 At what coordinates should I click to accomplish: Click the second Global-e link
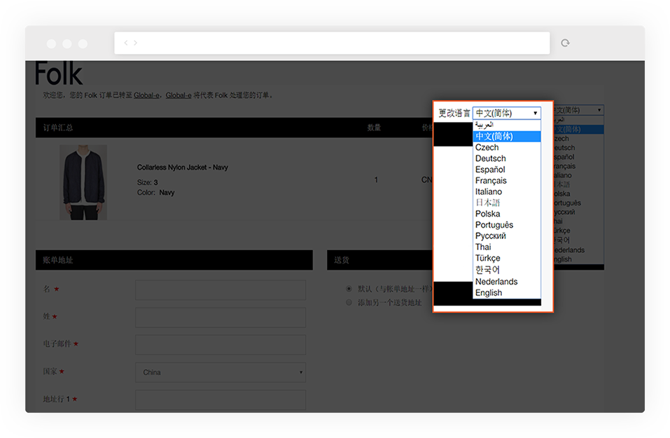click(x=179, y=95)
